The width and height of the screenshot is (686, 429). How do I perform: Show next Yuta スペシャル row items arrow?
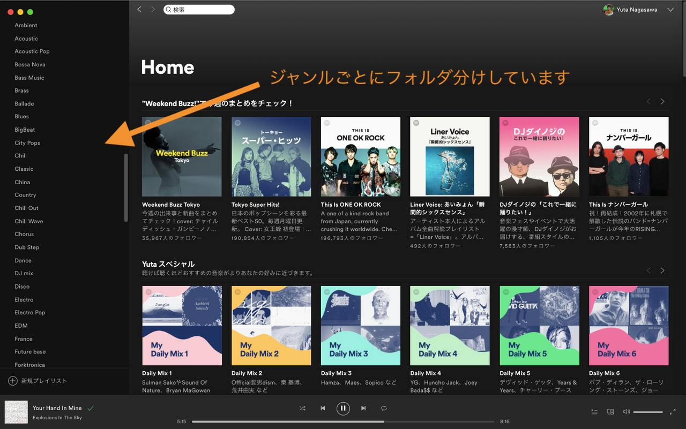(662, 270)
